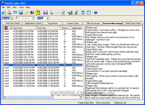Switch to Files Accessed tab
Image resolution: width=145 pixels, height=105 pixels.
coord(93,23)
